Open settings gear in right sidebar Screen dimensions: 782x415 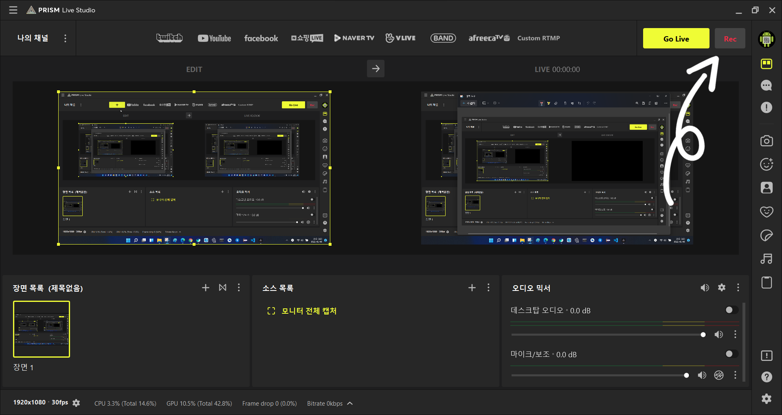click(x=767, y=399)
